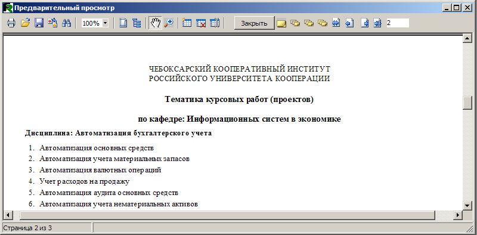This screenshot has height=235, width=477.
Task: Delete page using the red-cross table icon
Action: (x=201, y=23)
